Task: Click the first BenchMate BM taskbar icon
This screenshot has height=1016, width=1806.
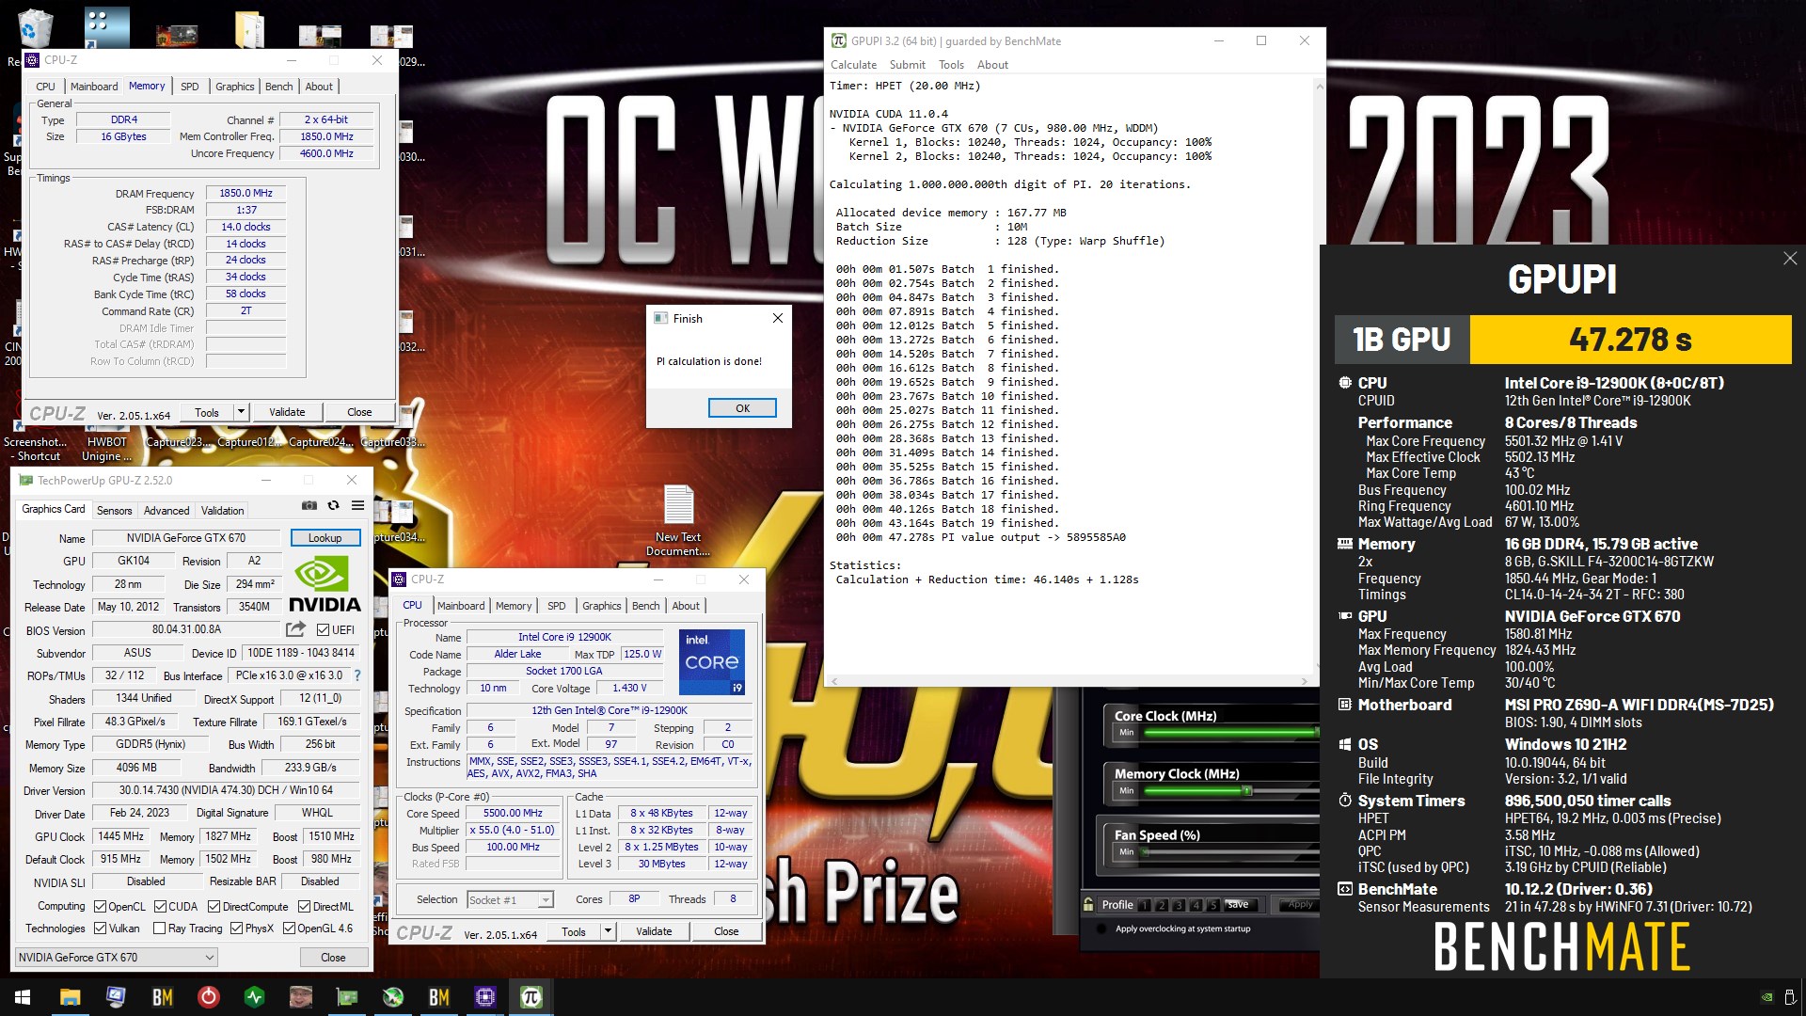Action: point(163,997)
